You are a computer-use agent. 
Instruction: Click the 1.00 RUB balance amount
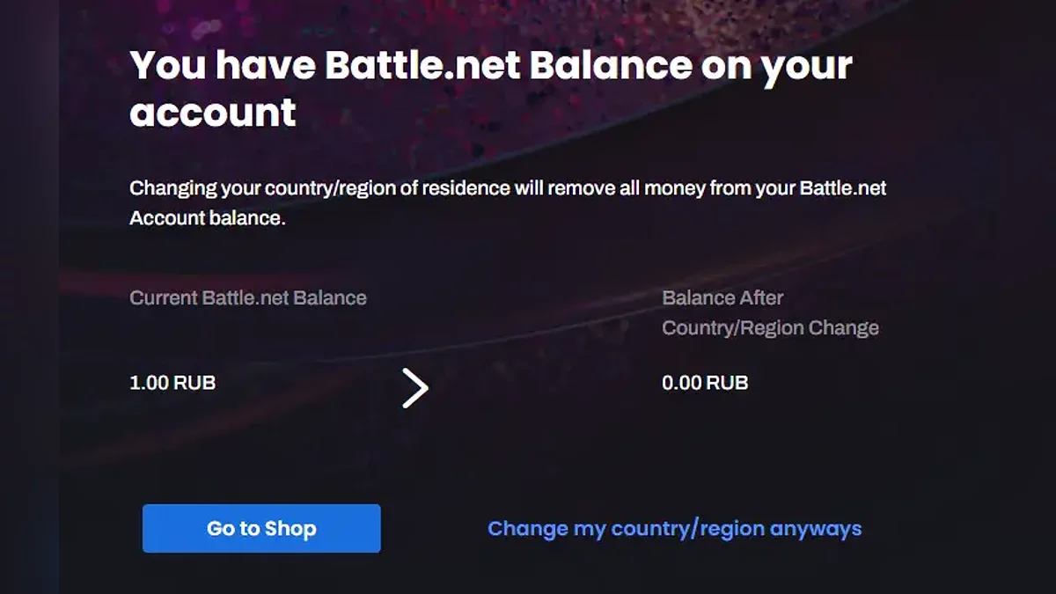[x=172, y=383]
